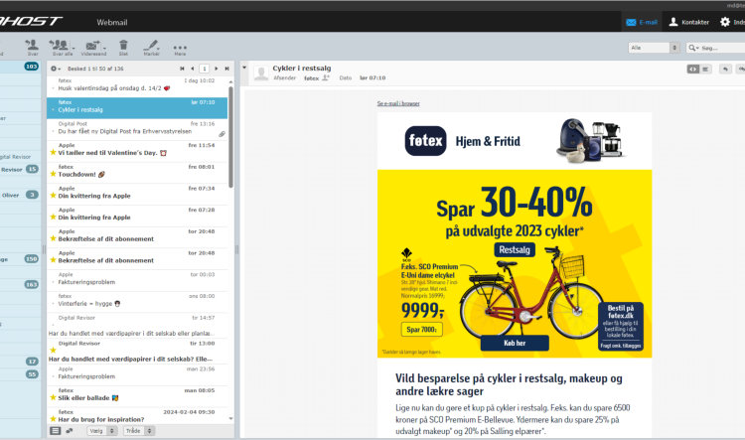Toggle star on Apple email at fre 07:34
This screenshot has width=745, height=440.
54,196
